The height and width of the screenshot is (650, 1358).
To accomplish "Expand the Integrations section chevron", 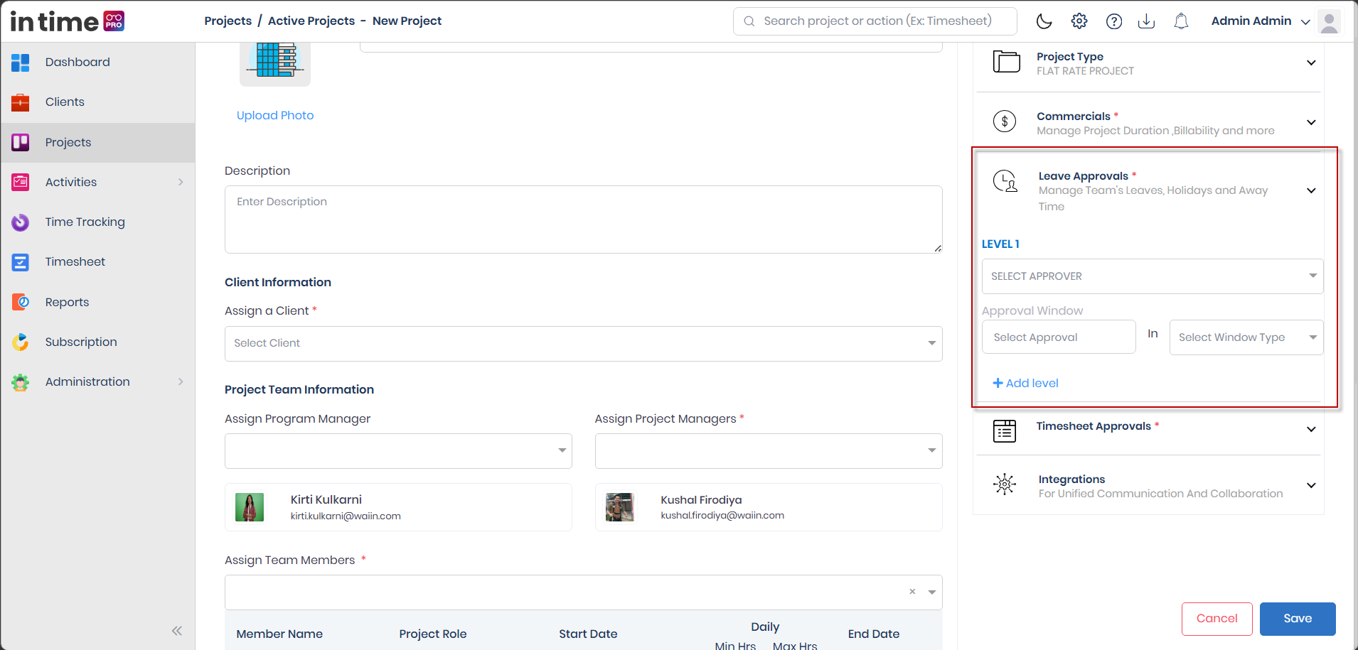I will 1311,486.
